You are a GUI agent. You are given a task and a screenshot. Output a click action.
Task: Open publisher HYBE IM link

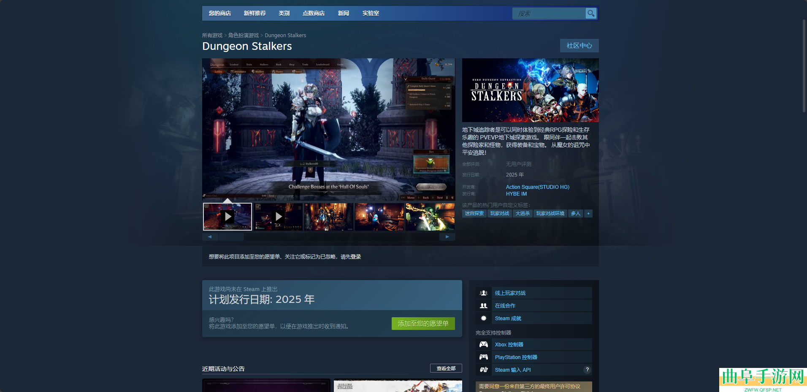(x=516, y=194)
